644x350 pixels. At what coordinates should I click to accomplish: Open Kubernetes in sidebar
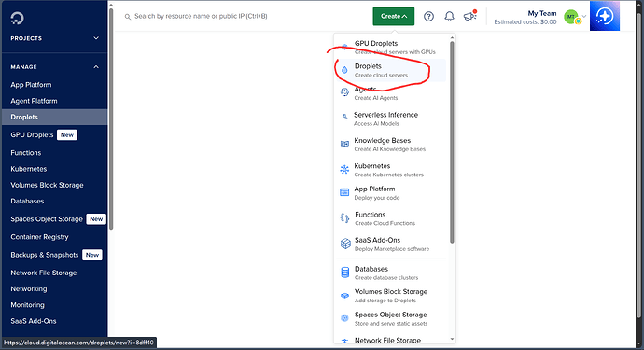point(29,169)
